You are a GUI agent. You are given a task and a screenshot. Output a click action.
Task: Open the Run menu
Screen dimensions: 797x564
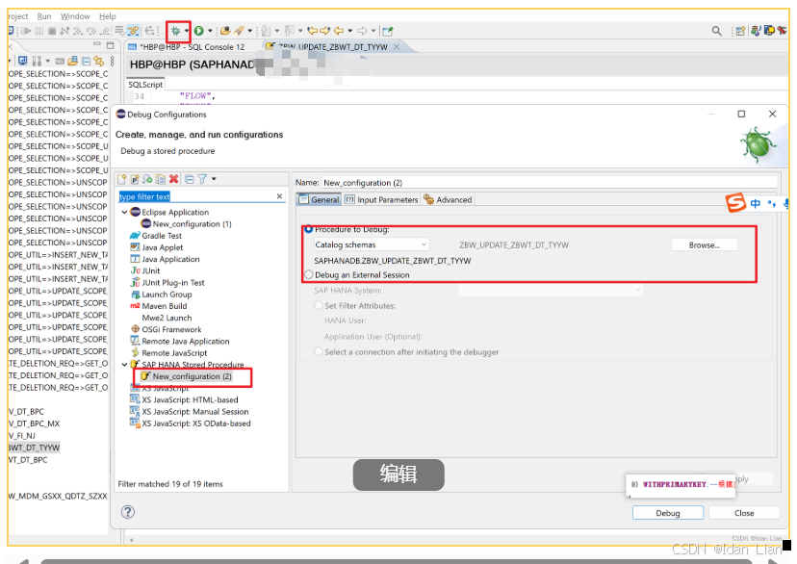(x=44, y=16)
